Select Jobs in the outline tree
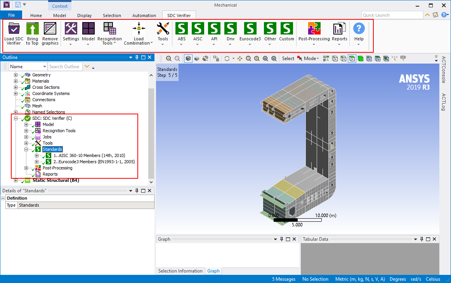 (47, 137)
